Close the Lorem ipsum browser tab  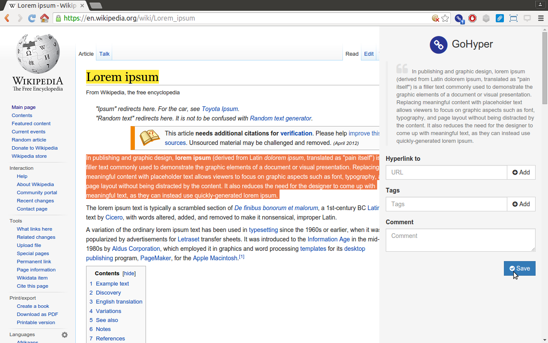[82, 6]
